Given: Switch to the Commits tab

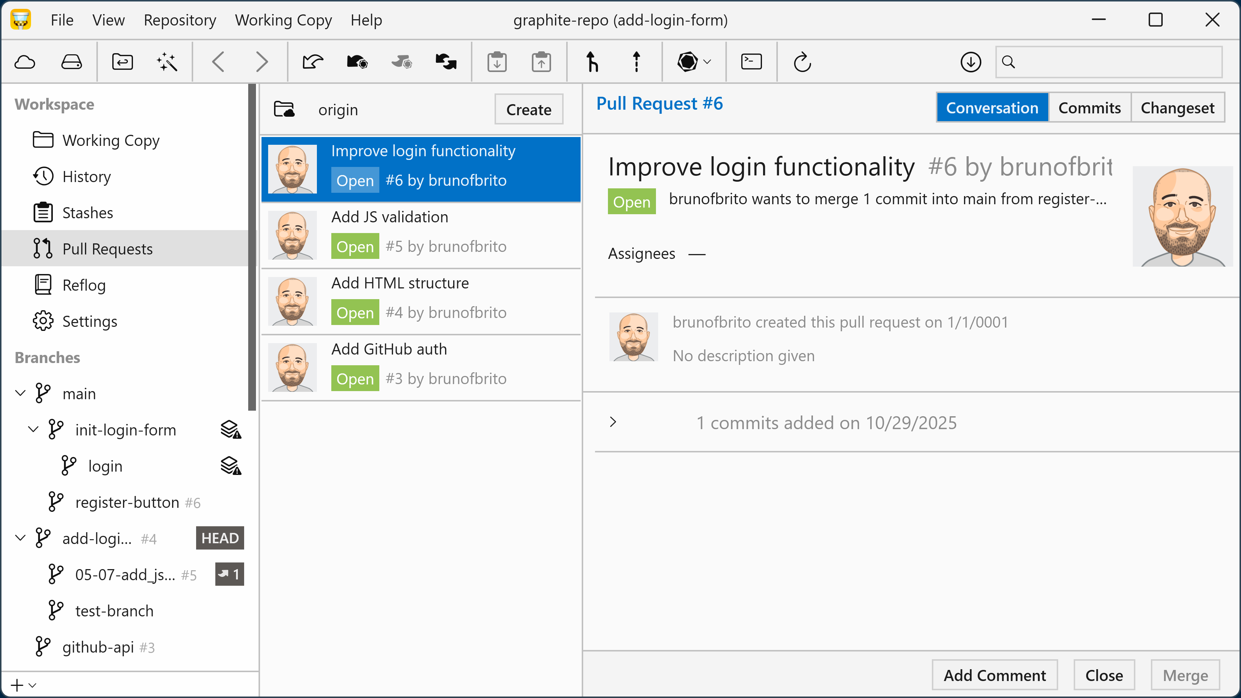Looking at the screenshot, I should tap(1089, 108).
